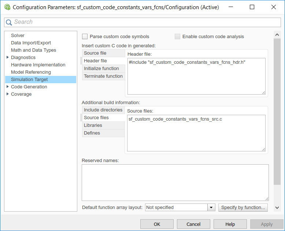Click the scroll down arrow
Screen dimensions: 285x231
[277, 208]
